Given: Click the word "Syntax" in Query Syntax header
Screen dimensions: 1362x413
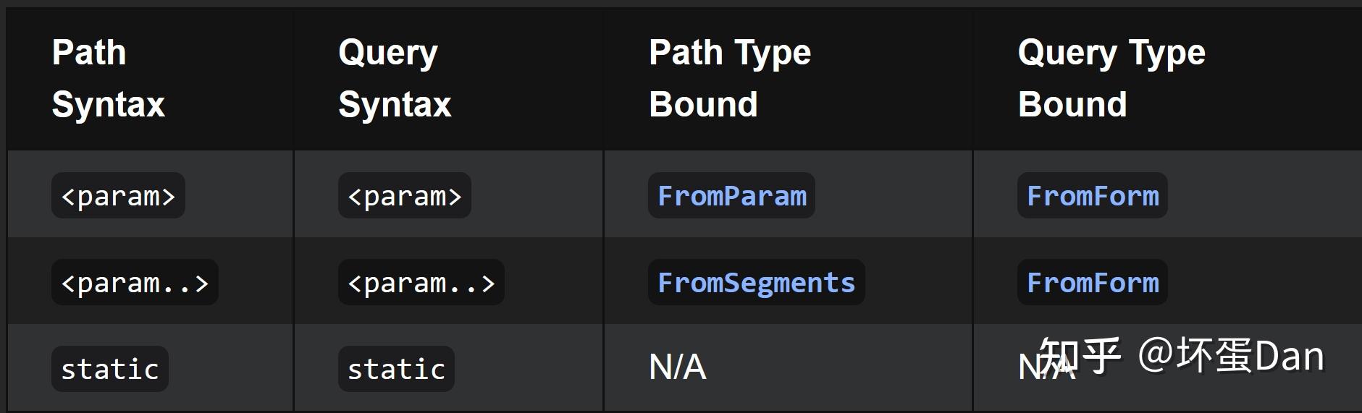Looking at the screenshot, I should [x=395, y=104].
